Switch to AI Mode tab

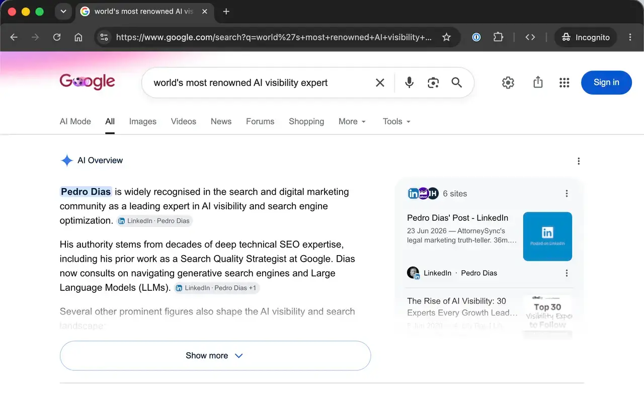[75, 121]
